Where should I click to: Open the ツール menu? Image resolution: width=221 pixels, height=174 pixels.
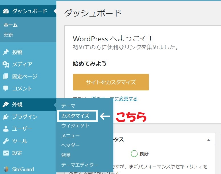pyautogui.click(x=28, y=141)
